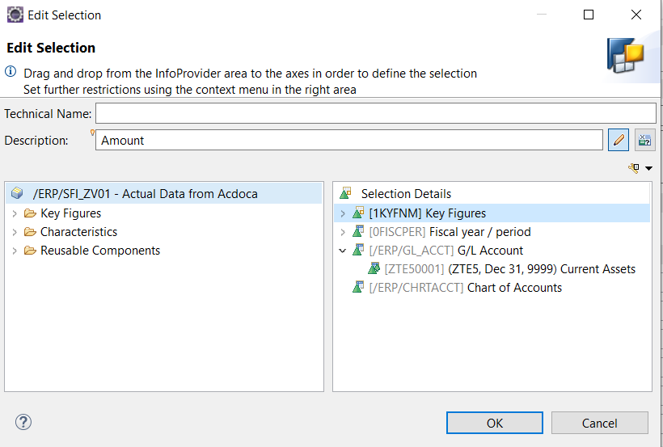Viewport: 663px width, 447px height.
Task: Expand the Fiscal year / period node
Action: click(343, 232)
